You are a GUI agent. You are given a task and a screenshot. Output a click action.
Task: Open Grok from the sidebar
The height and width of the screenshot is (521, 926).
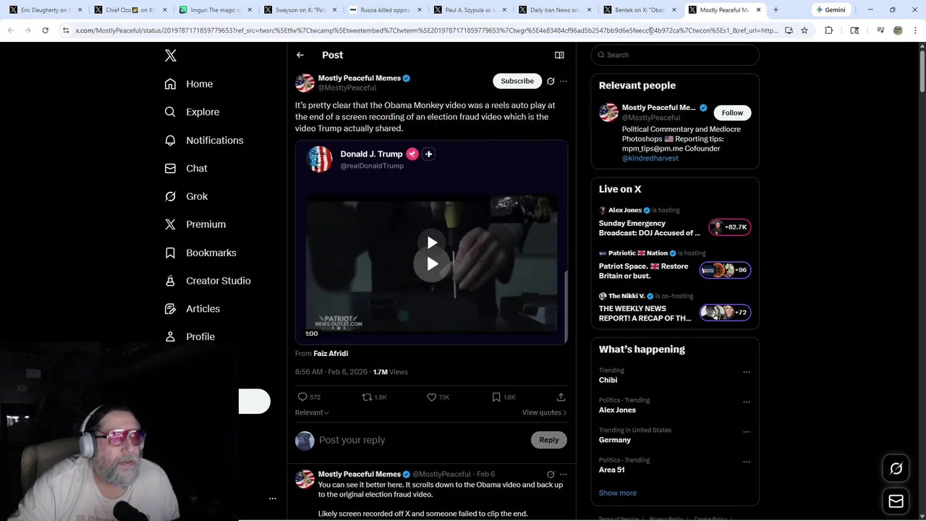point(186,196)
